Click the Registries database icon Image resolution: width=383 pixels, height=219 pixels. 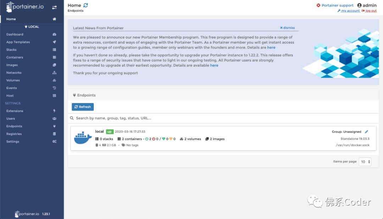coord(54,134)
